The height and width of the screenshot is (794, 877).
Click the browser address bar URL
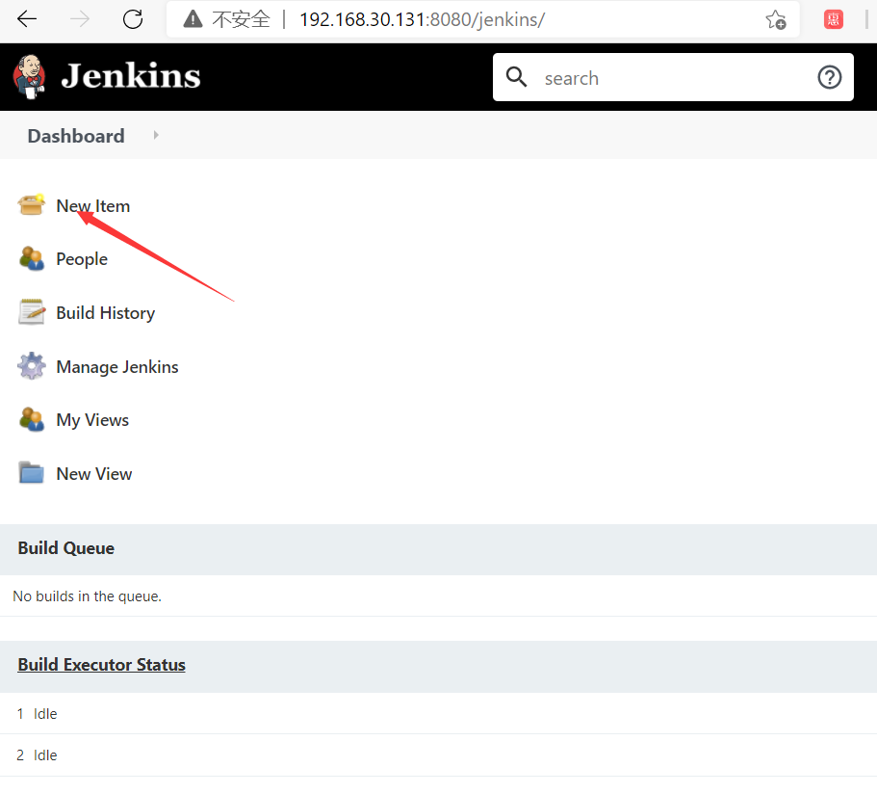pos(422,19)
